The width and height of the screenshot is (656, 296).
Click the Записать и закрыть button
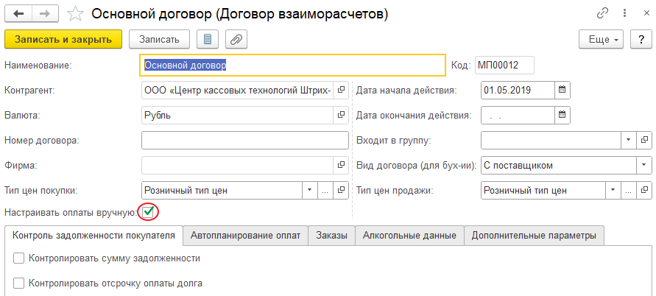pos(63,39)
